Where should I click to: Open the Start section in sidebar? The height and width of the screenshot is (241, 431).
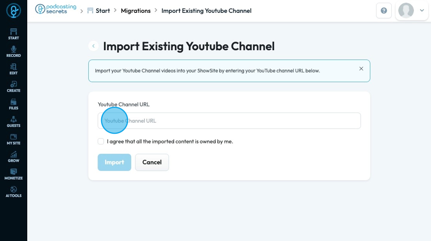coord(14,34)
